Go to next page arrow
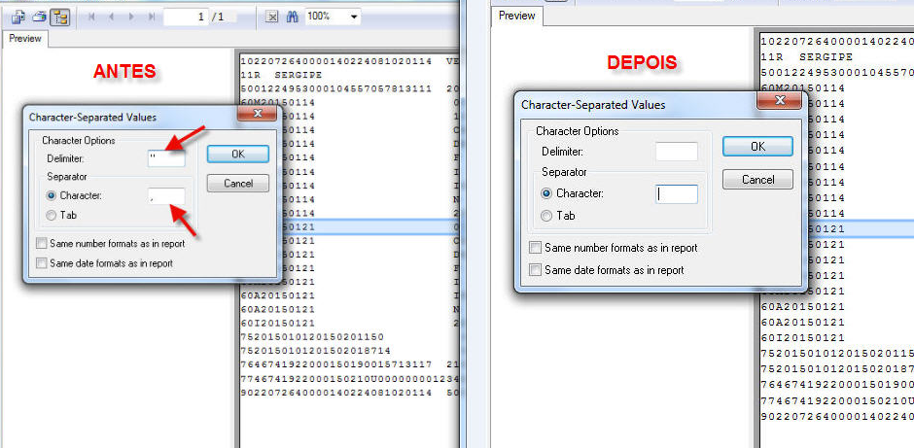 129,17
